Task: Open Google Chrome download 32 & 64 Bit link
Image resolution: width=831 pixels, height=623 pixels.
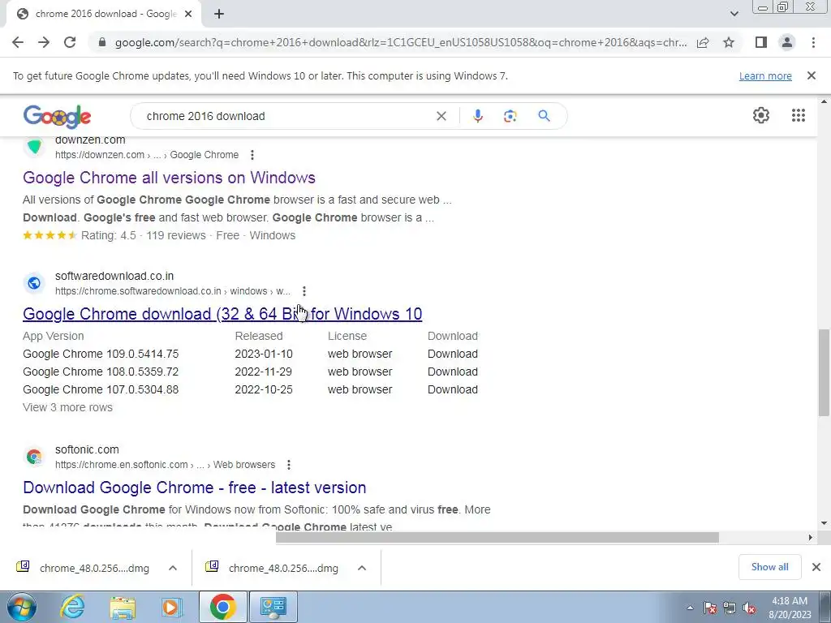Action: 222,314
